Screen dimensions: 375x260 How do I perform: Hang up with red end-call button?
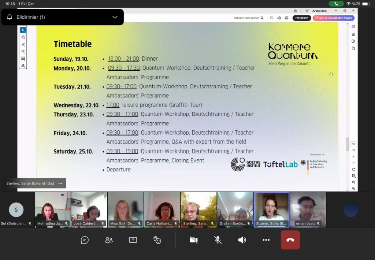(290, 240)
